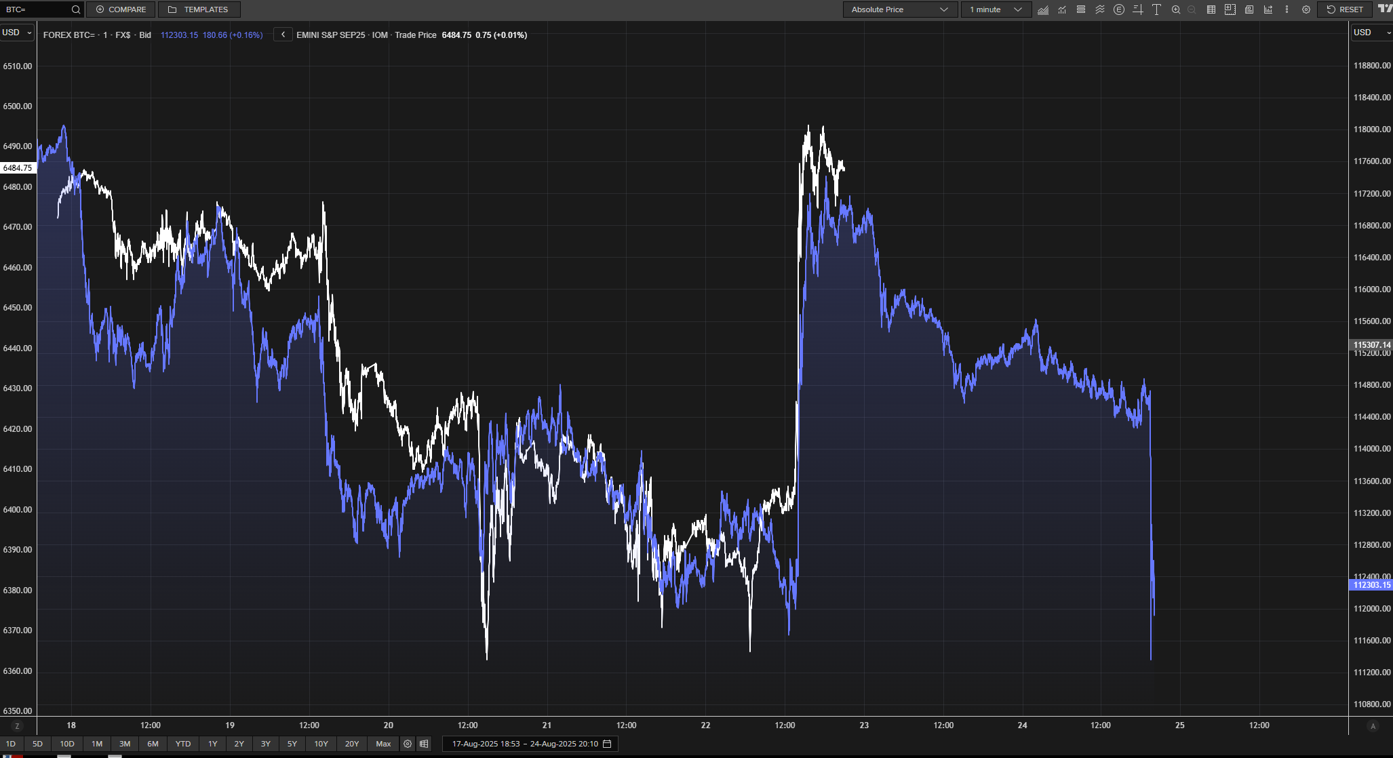Open the left USD currency dropdown
1393x758 pixels.
17,33
